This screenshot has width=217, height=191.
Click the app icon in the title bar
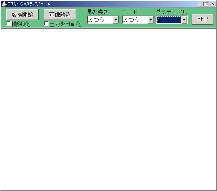point(4,4)
